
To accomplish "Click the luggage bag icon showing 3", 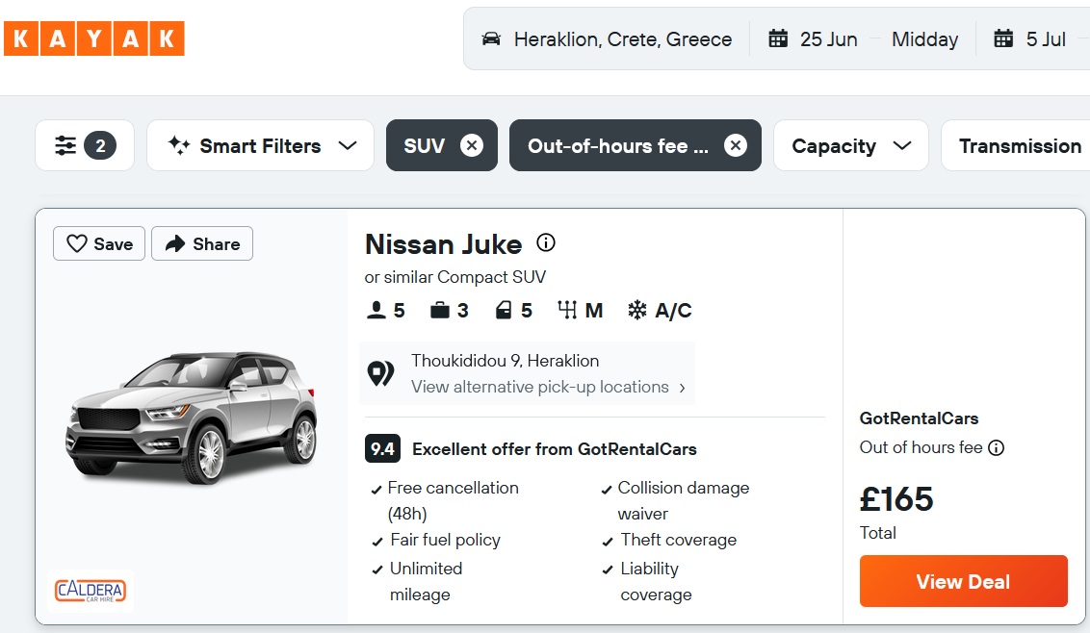I will (439, 309).
